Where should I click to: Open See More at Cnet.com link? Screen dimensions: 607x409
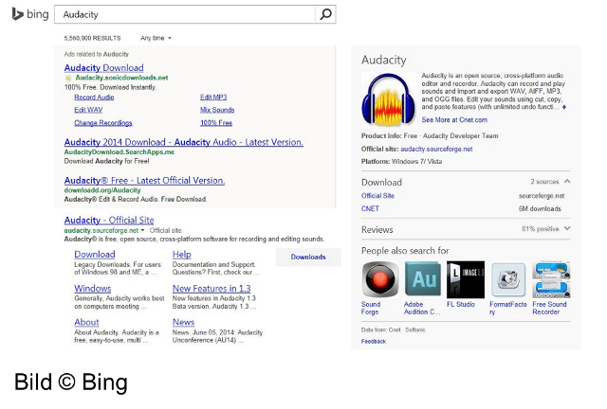454,120
